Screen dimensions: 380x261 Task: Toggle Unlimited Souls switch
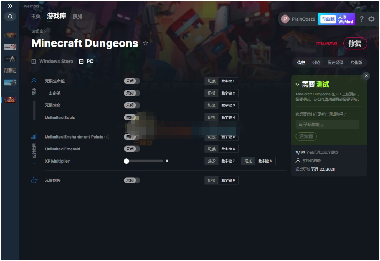click(x=132, y=117)
